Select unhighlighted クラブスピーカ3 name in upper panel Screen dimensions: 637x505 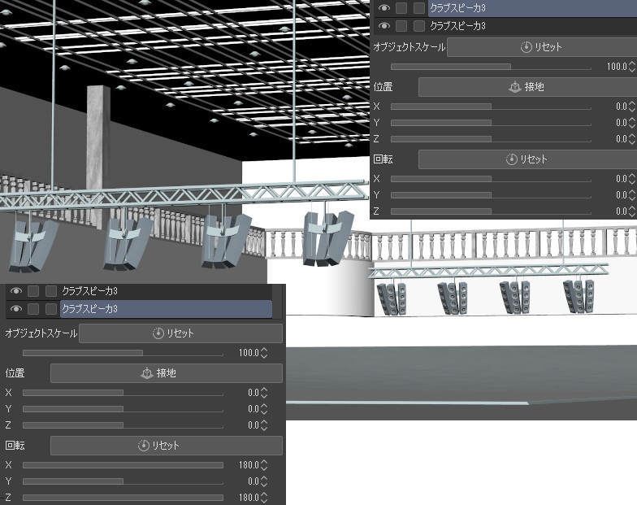457,26
